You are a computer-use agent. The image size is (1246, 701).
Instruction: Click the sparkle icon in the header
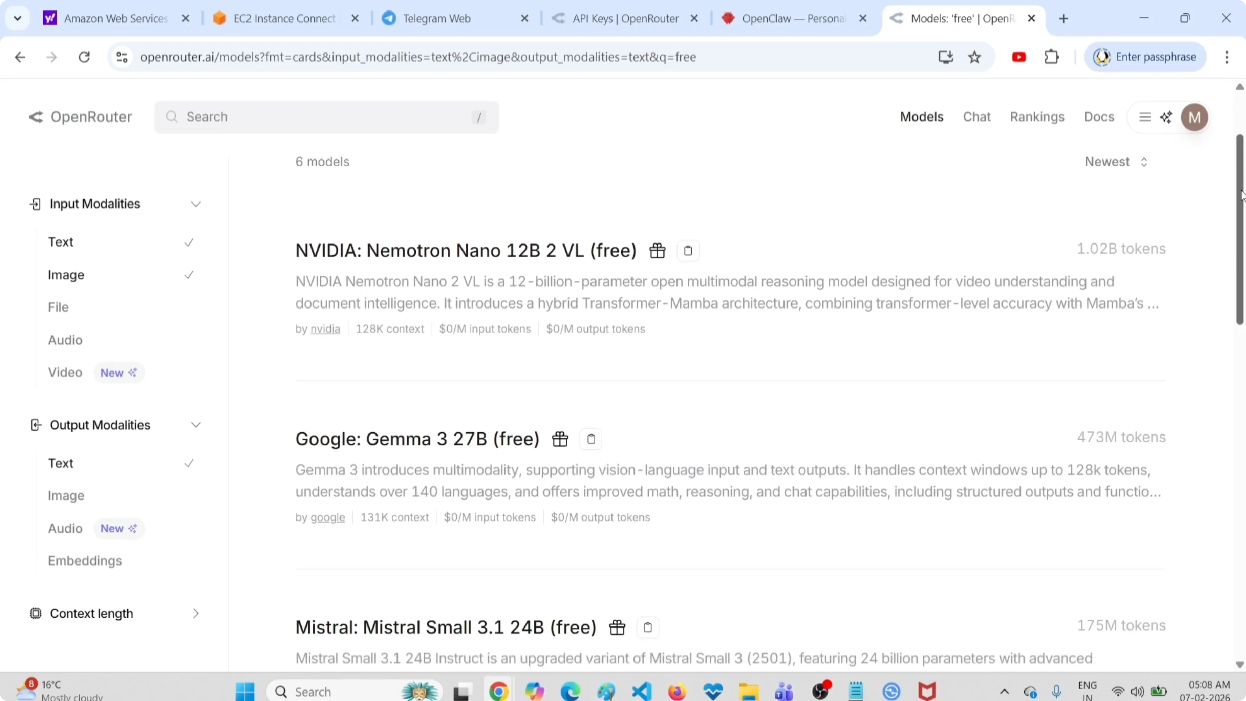click(1166, 117)
